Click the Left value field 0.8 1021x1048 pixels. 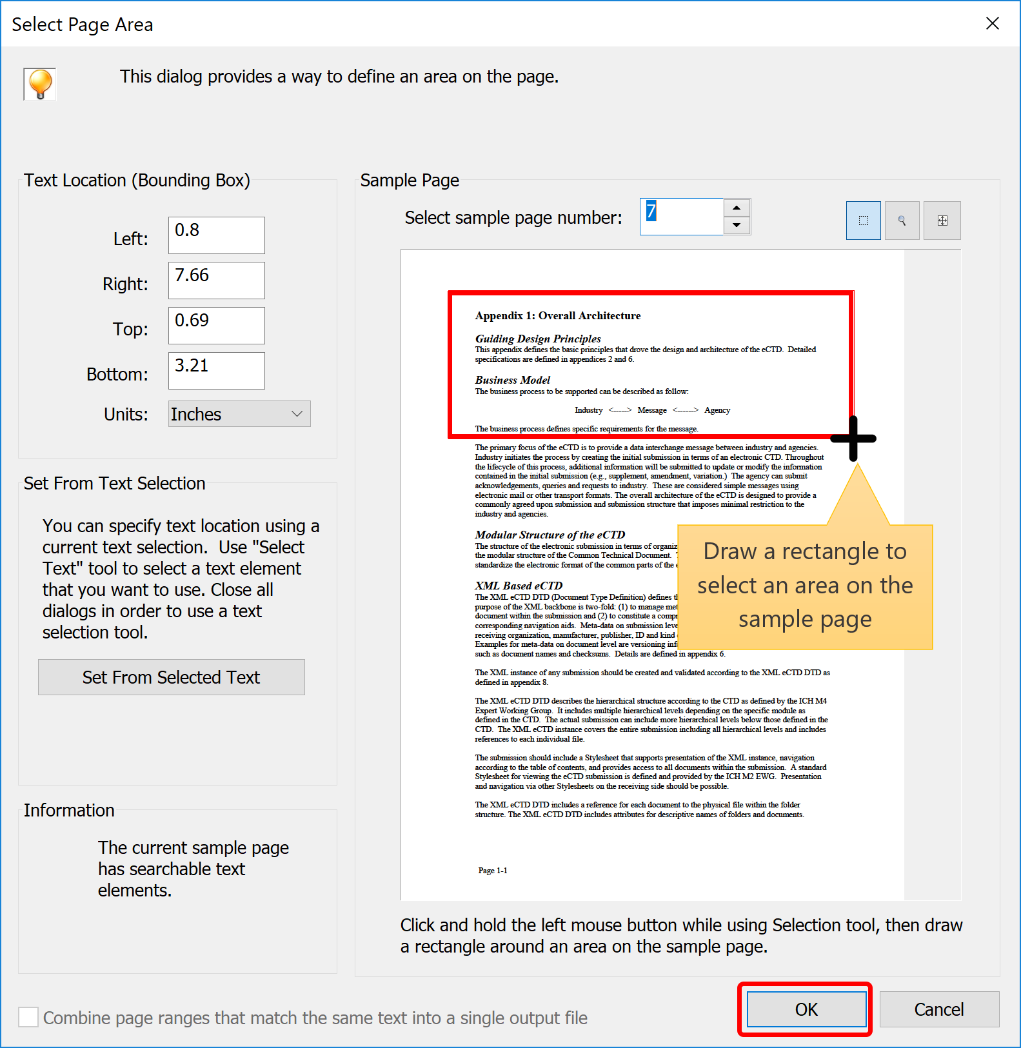coord(217,235)
